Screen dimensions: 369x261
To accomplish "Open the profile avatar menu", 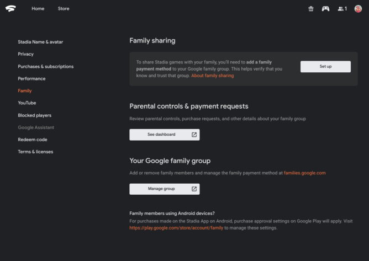I will 358,9.
